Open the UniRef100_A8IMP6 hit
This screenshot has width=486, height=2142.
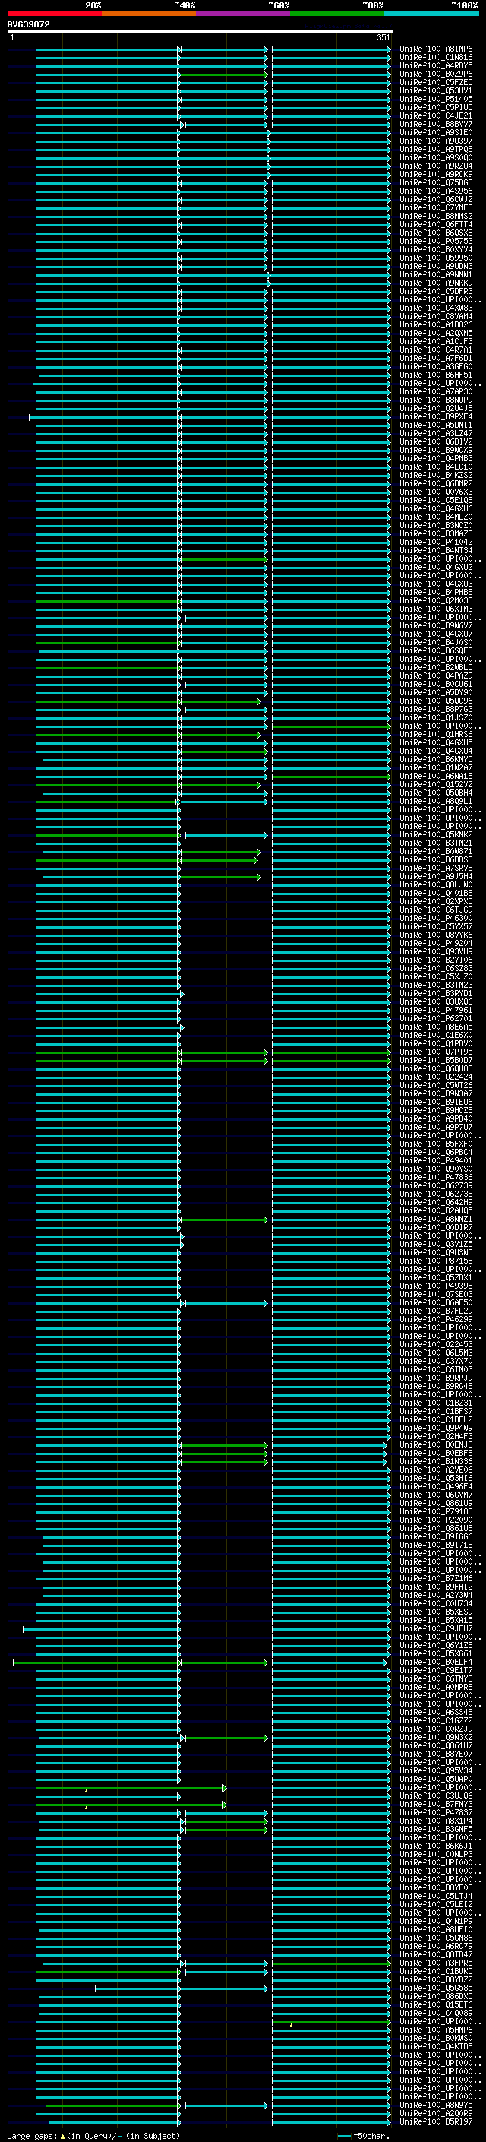(x=436, y=49)
